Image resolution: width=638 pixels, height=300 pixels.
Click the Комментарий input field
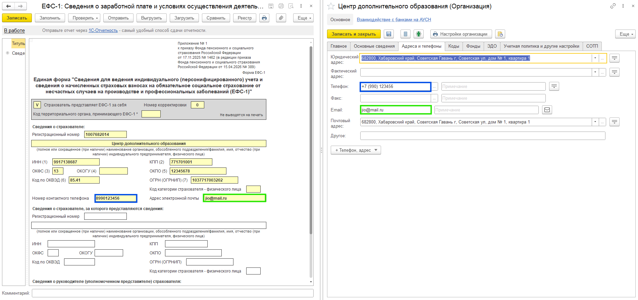click(x=173, y=293)
